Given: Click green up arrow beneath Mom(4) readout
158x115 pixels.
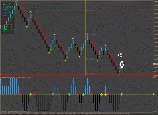Looking at the screenshot, I should click(x=4, y=31).
